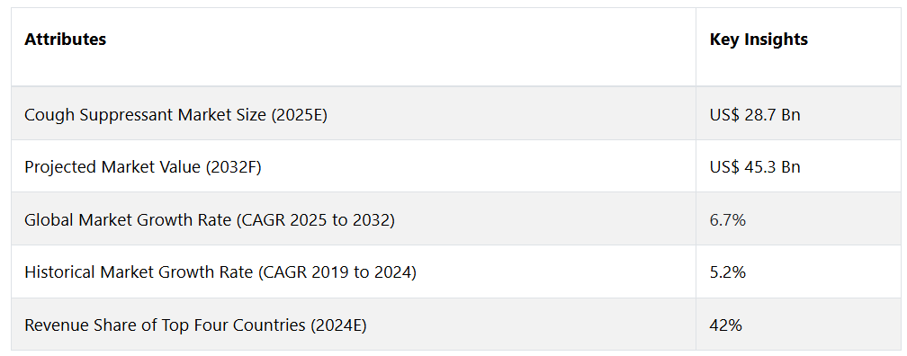
Task: Select the 6.7% growth rate value
Action: [728, 220]
